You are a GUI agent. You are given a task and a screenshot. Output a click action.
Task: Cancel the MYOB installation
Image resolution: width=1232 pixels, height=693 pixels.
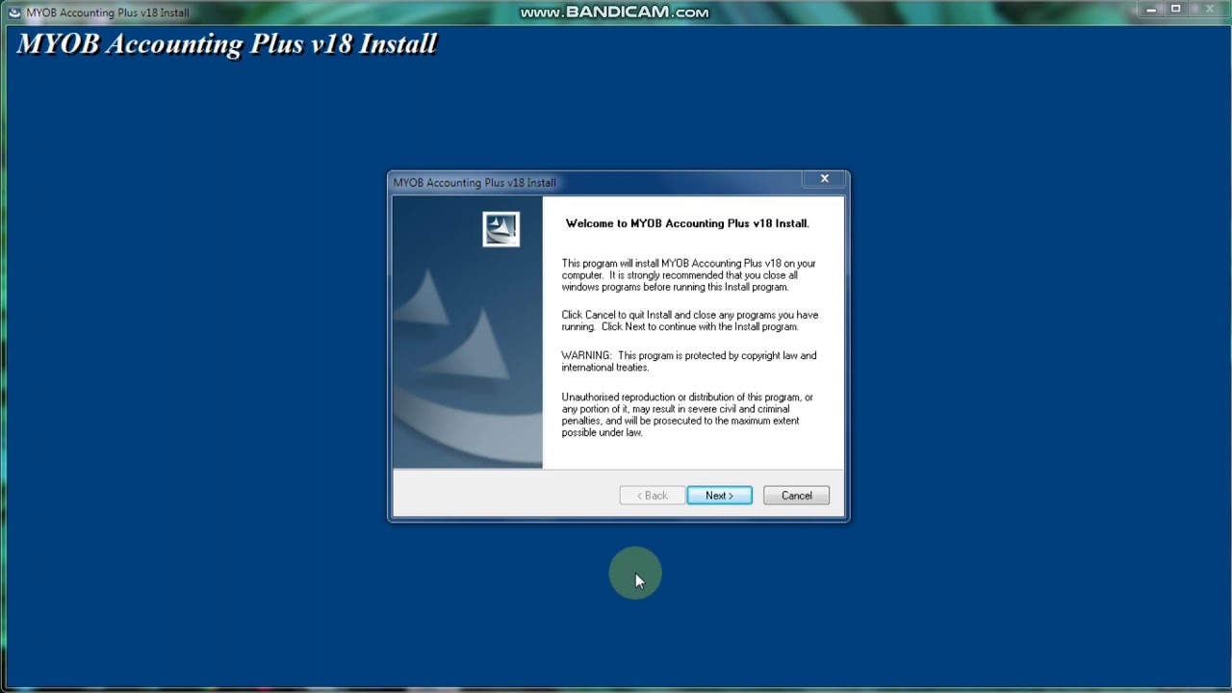point(796,496)
